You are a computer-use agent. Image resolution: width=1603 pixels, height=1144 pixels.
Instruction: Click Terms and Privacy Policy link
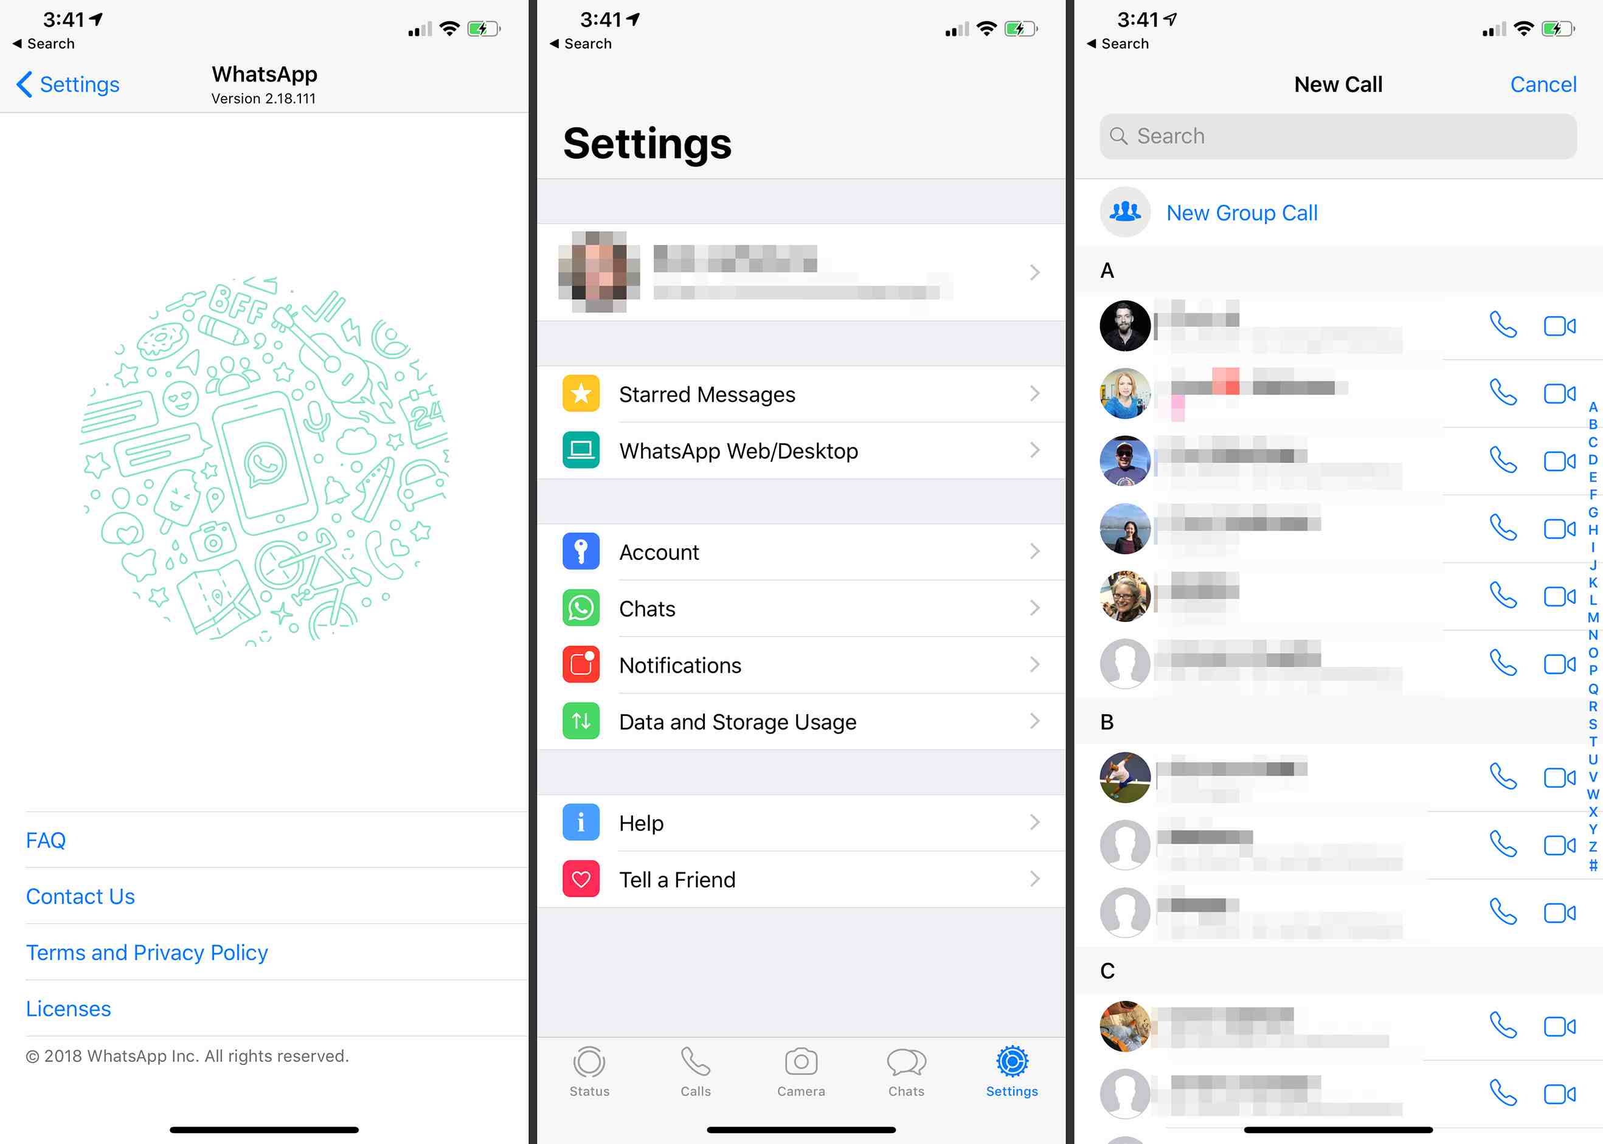[146, 952]
